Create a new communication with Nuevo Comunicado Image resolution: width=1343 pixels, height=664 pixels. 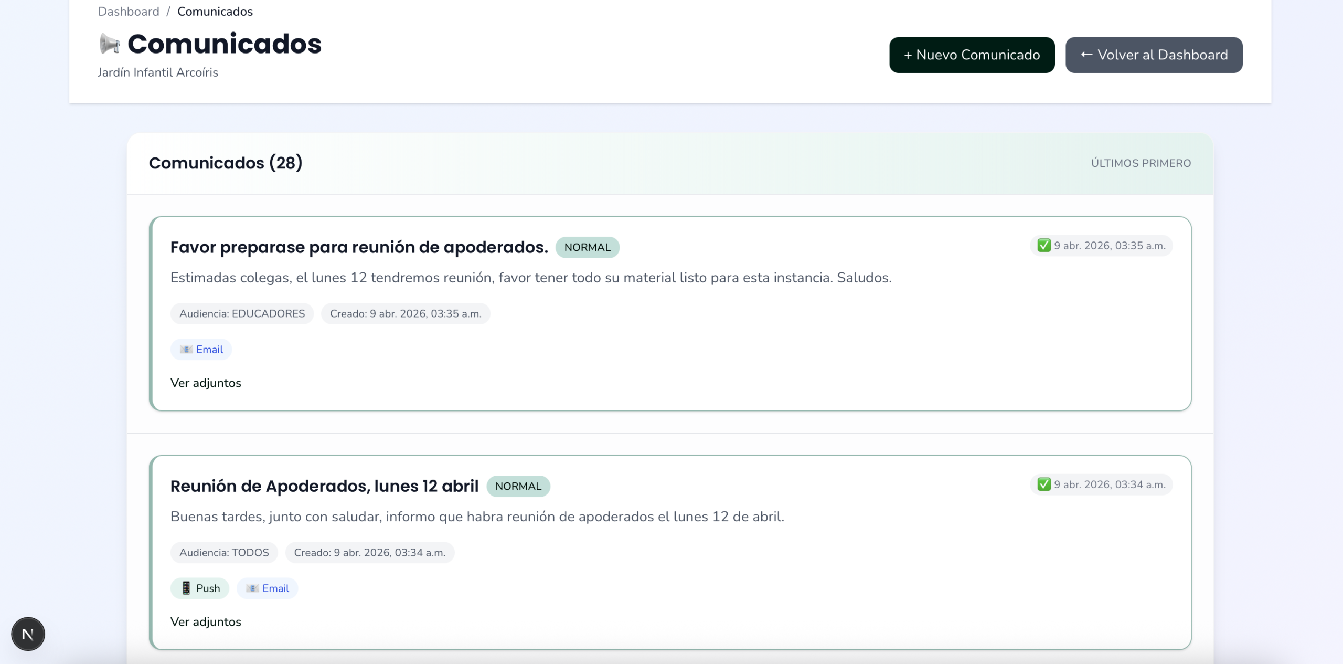[972, 55]
